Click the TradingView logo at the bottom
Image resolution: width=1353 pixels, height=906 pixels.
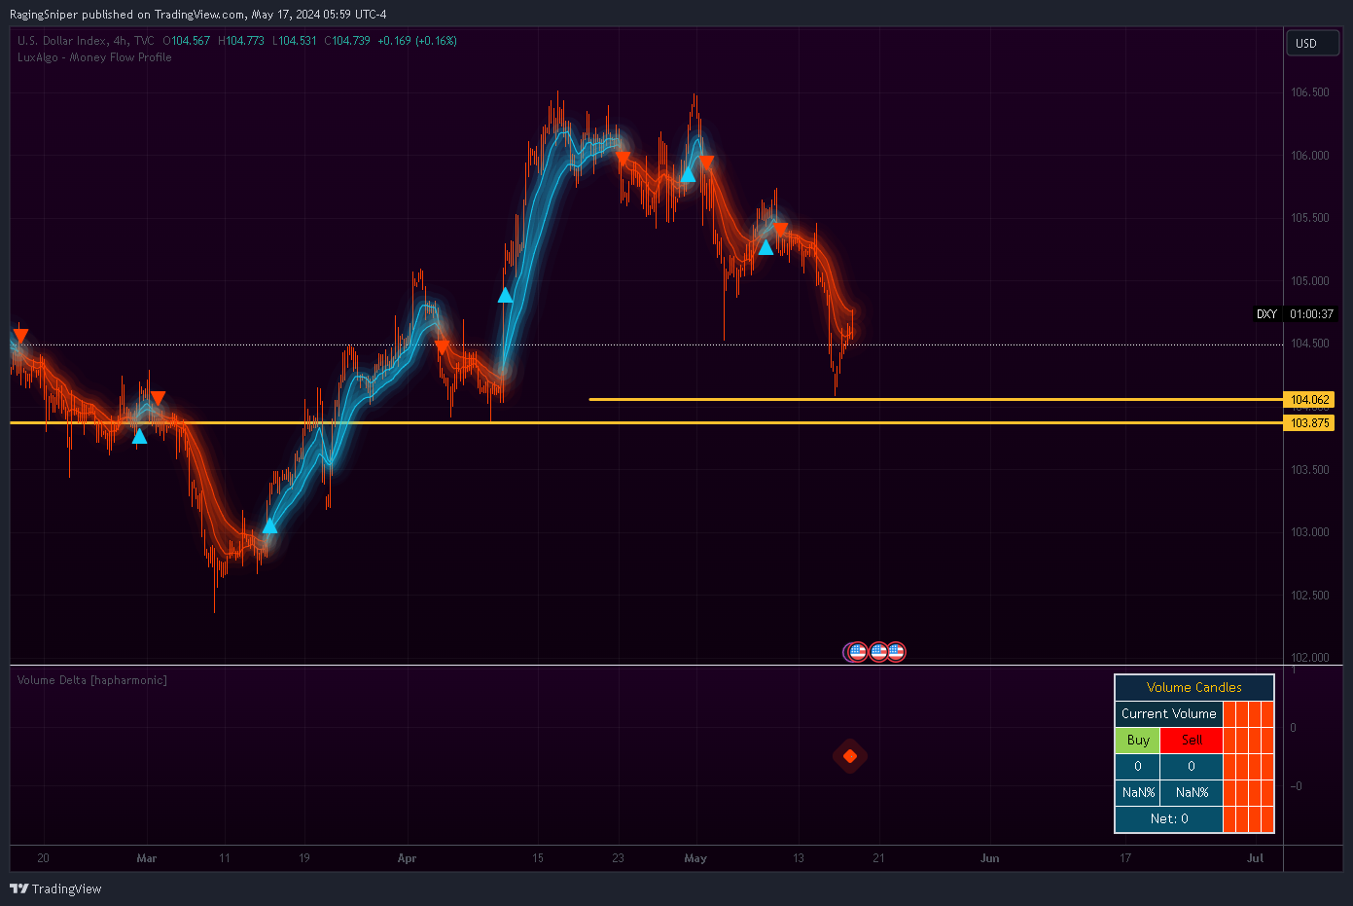click(55, 888)
